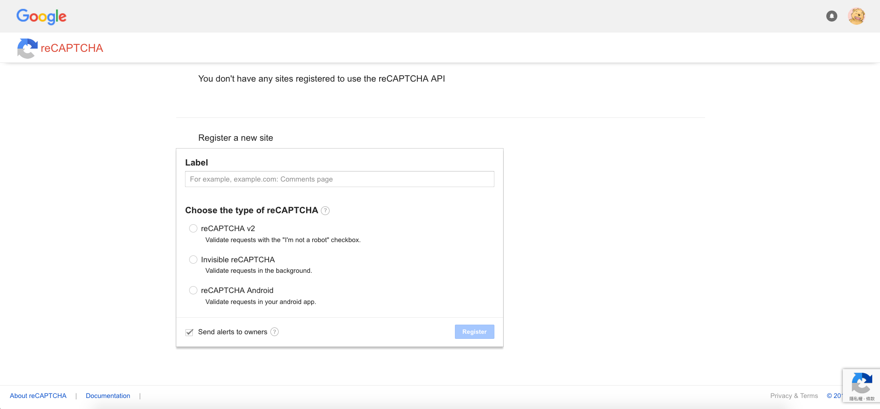Click the reCAPTCHA arrows logo icon

coord(27,48)
